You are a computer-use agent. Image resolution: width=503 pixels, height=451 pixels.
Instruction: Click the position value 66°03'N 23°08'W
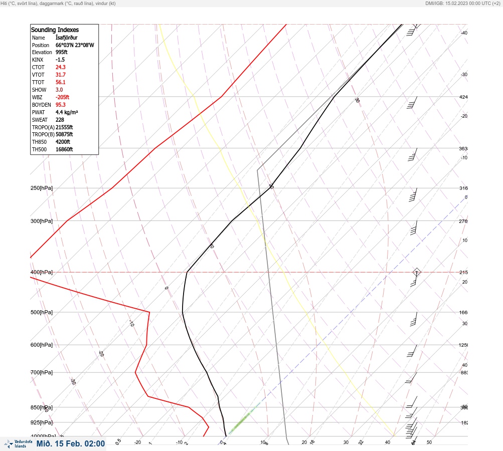(75, 45)
